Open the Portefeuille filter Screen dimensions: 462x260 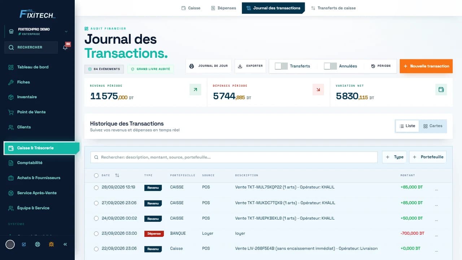coord(428,157)
